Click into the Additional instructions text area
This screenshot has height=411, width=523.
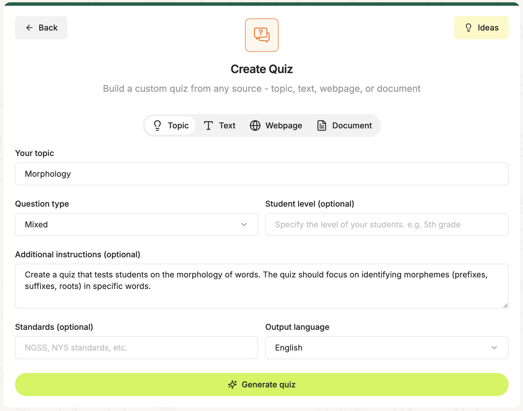click(262, 286)
